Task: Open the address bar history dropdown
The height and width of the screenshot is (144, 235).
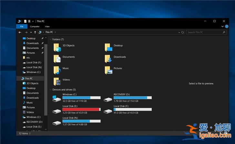Action: pyautogui.click(x=179, y=32)
